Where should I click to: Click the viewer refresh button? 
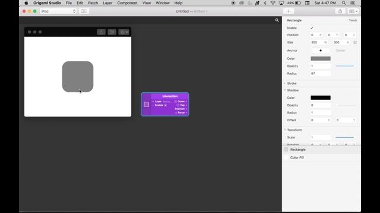pos(101,32)
